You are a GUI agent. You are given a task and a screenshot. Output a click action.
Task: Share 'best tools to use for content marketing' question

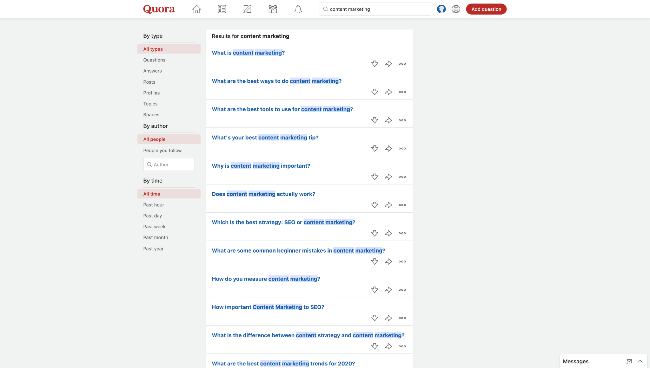coord(388,120)
